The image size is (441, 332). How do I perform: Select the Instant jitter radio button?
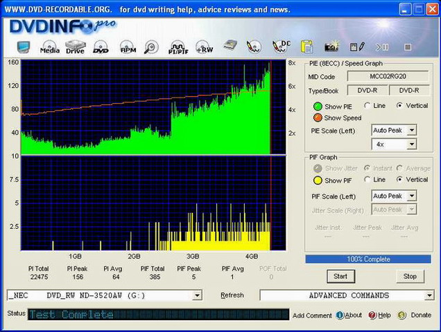tap(367, 168)
